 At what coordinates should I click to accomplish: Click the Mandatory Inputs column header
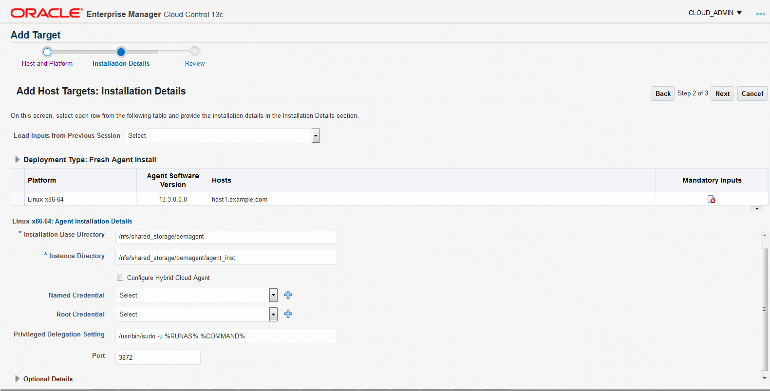point(712,180)
